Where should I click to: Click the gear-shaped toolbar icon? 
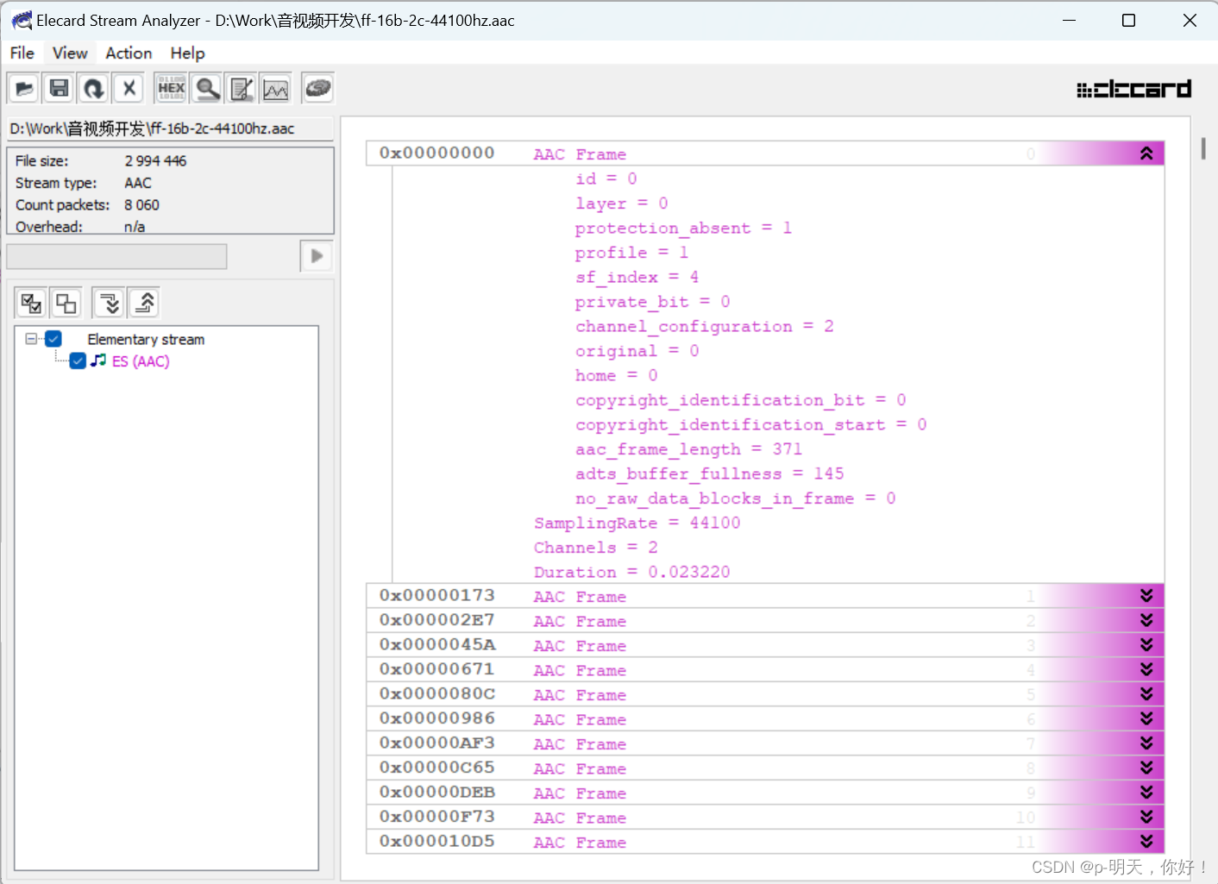click(318, 88)
